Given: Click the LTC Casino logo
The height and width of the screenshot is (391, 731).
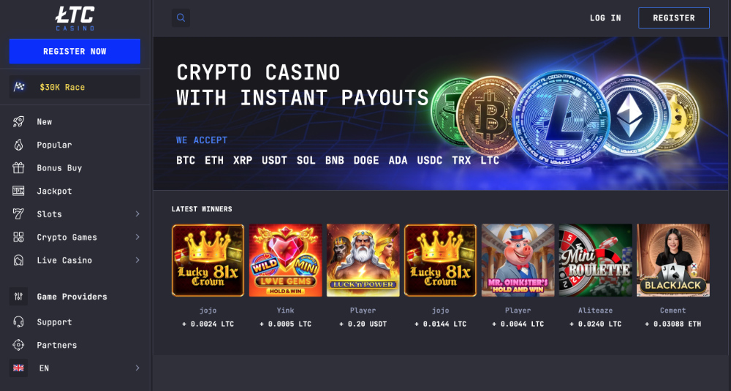Looking at the screenshot, I should [75, 18].
